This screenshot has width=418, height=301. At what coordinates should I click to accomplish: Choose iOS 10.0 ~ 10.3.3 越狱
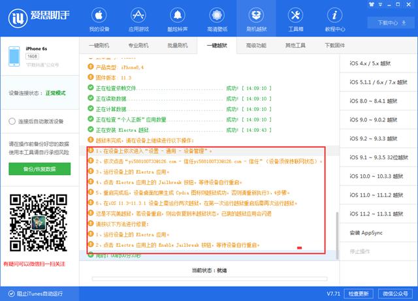click(379, 176)
